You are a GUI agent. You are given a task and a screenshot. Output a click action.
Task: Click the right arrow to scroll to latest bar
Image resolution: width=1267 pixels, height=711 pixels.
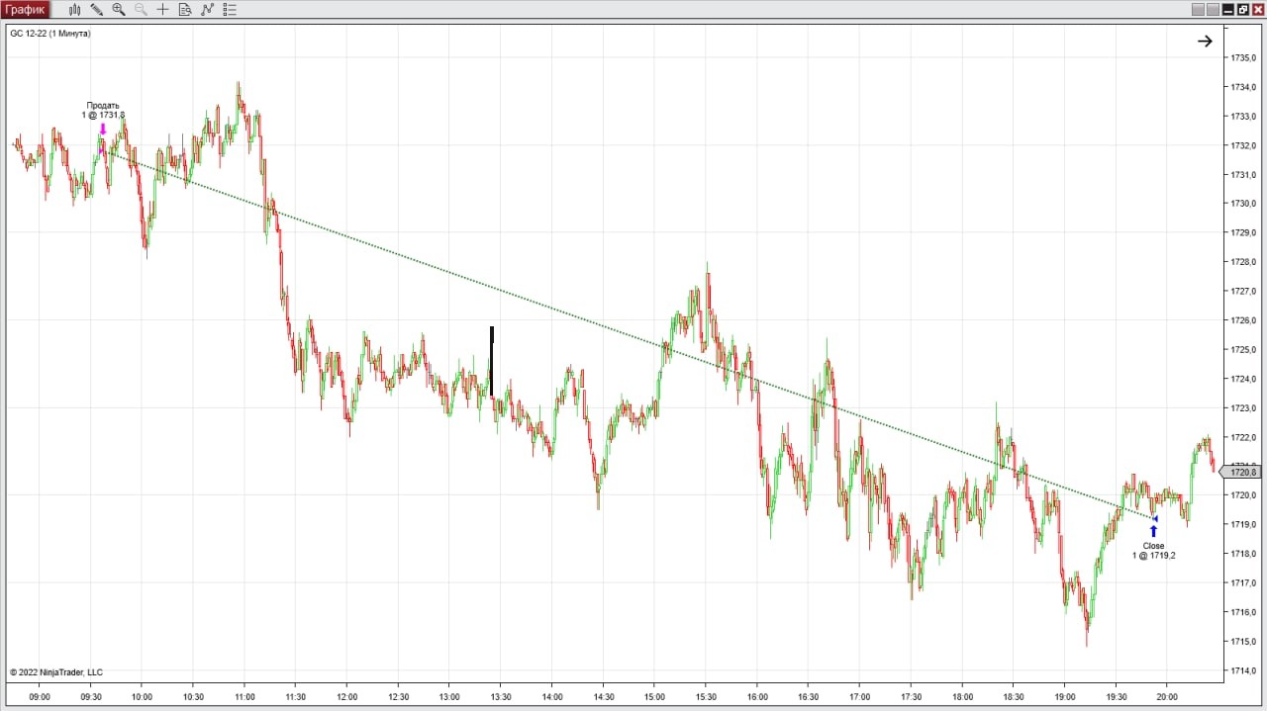1205,42
